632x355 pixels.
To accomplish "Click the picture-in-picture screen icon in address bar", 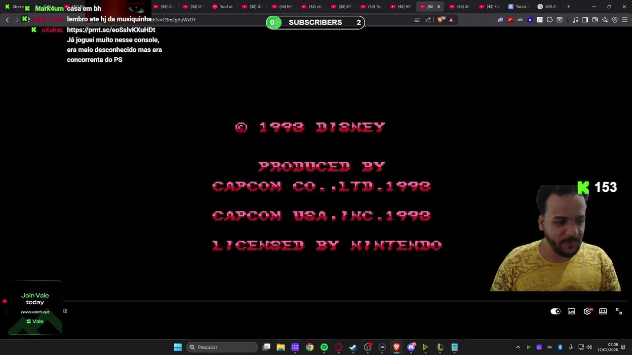I will tap(417, 20).
